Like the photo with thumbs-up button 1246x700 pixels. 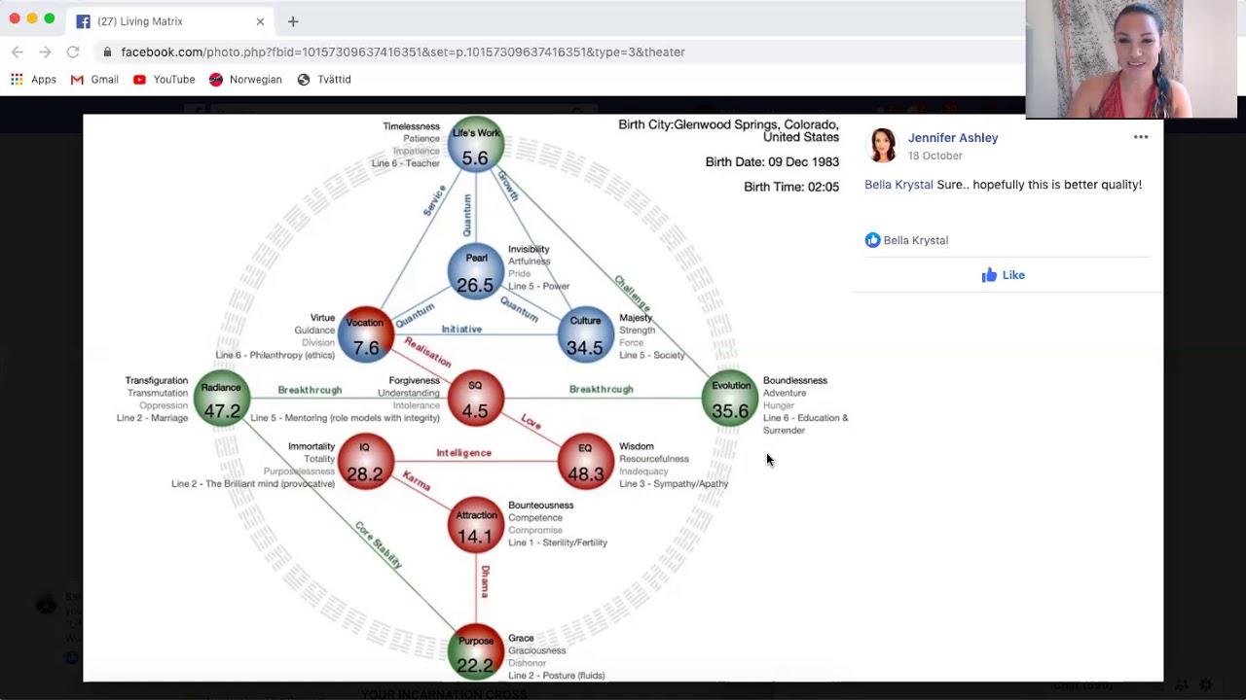(1003, 275)
